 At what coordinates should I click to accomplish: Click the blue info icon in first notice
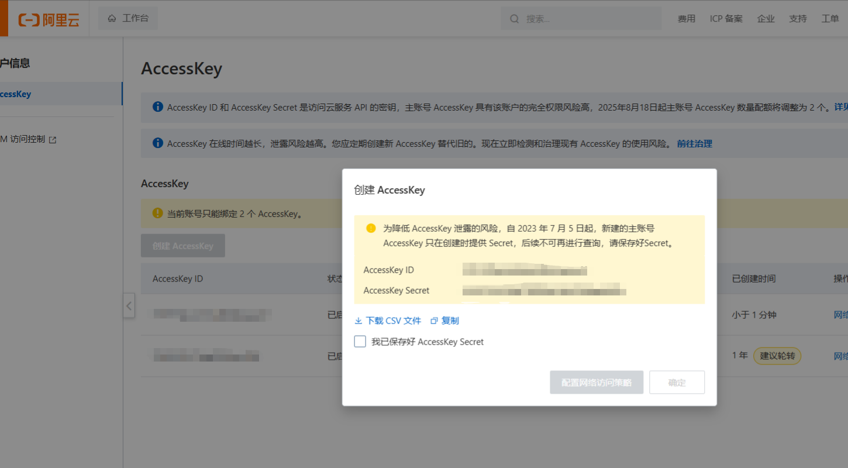157,107
